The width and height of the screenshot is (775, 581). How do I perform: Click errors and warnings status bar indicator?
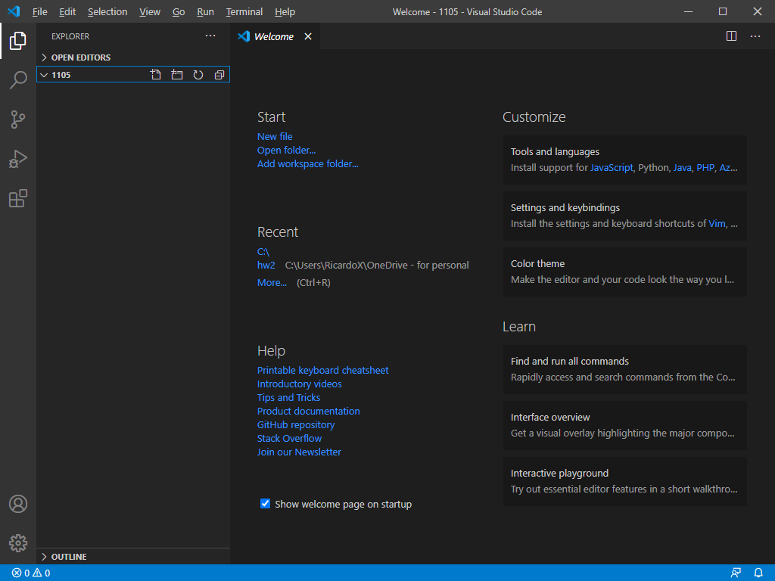coord(31,573)
